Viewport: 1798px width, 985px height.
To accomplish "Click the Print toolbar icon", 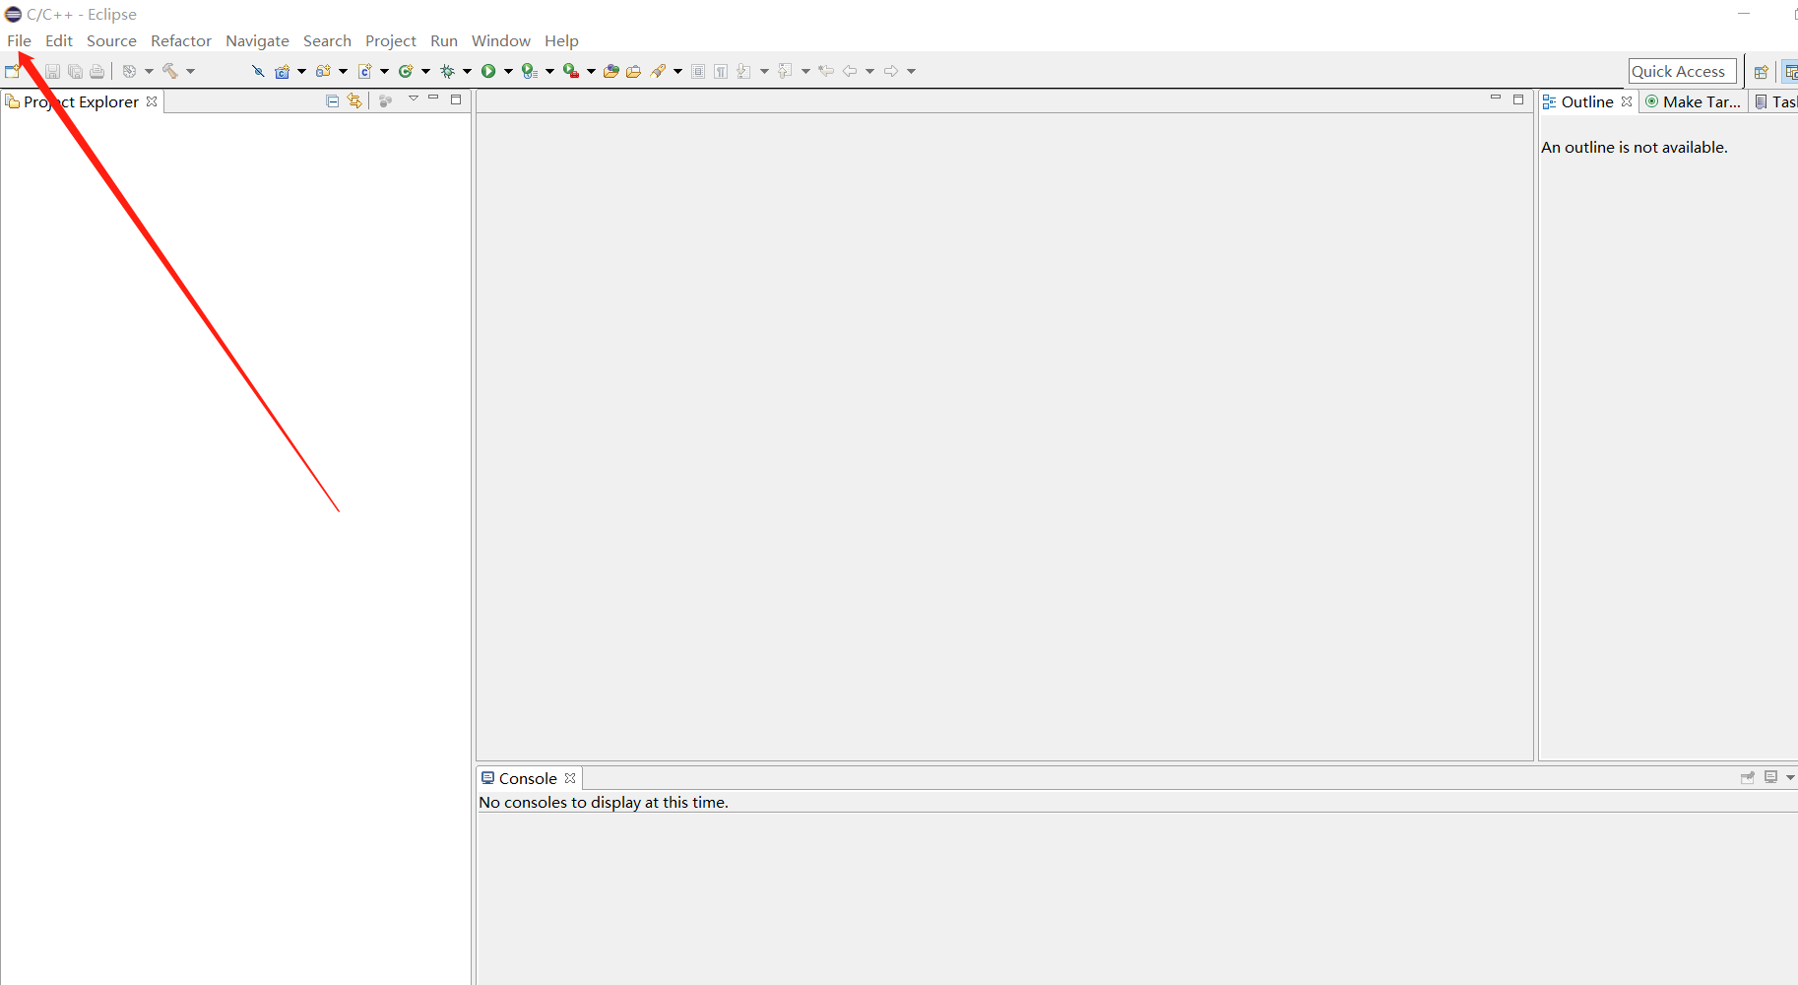I will (x=96, y=71).
